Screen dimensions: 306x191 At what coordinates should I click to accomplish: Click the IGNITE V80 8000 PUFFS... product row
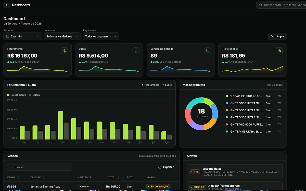tap(253, 125)
